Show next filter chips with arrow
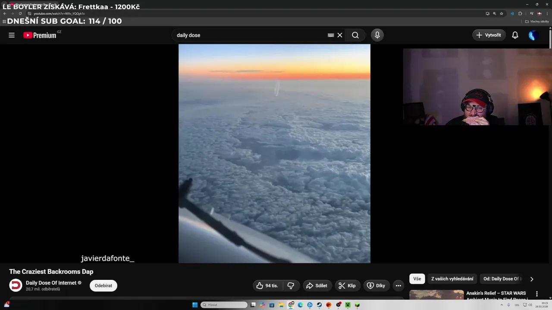552x310 pixels. pos(532,279)
